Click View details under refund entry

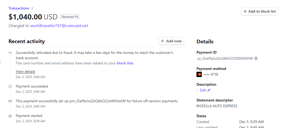(25, 71)
